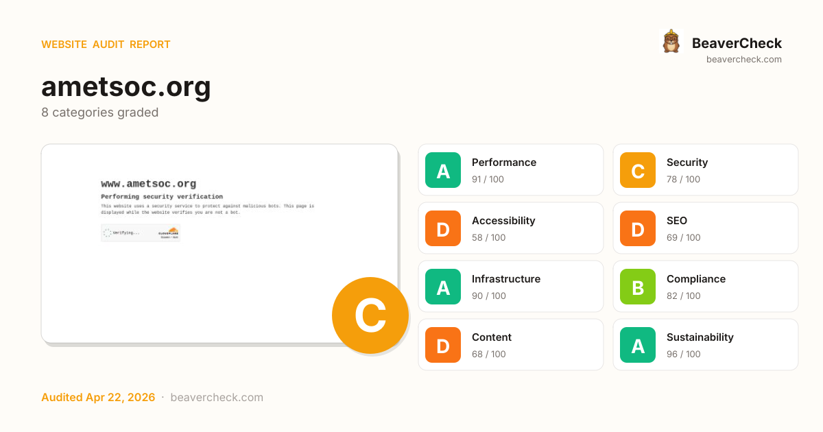Click the Audited Apr 22, 2026 date
The height and width of the screenshot is (432, 823).
tap(98, 398)
